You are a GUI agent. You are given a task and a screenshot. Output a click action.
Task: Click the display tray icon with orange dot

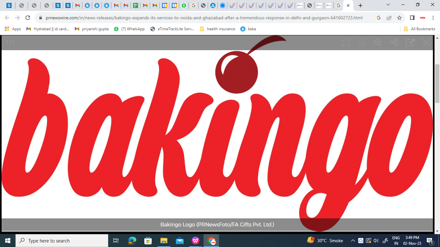(x=368, y=241)
